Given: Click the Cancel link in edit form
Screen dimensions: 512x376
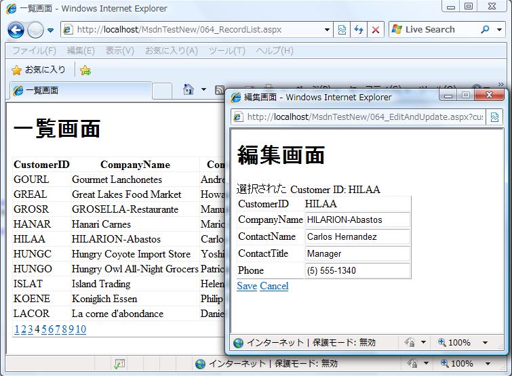Looking at the screenshot, I should pos(274,286).
